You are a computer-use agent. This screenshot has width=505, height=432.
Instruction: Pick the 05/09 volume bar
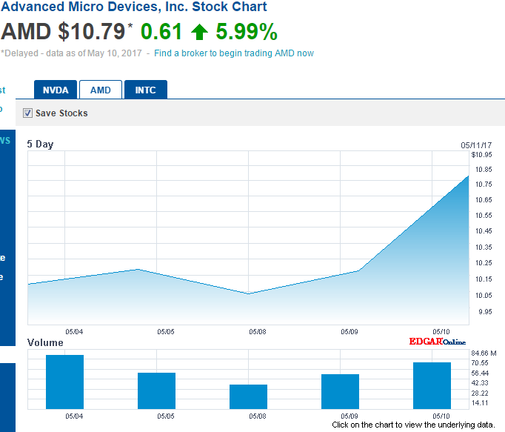(340, 391)
